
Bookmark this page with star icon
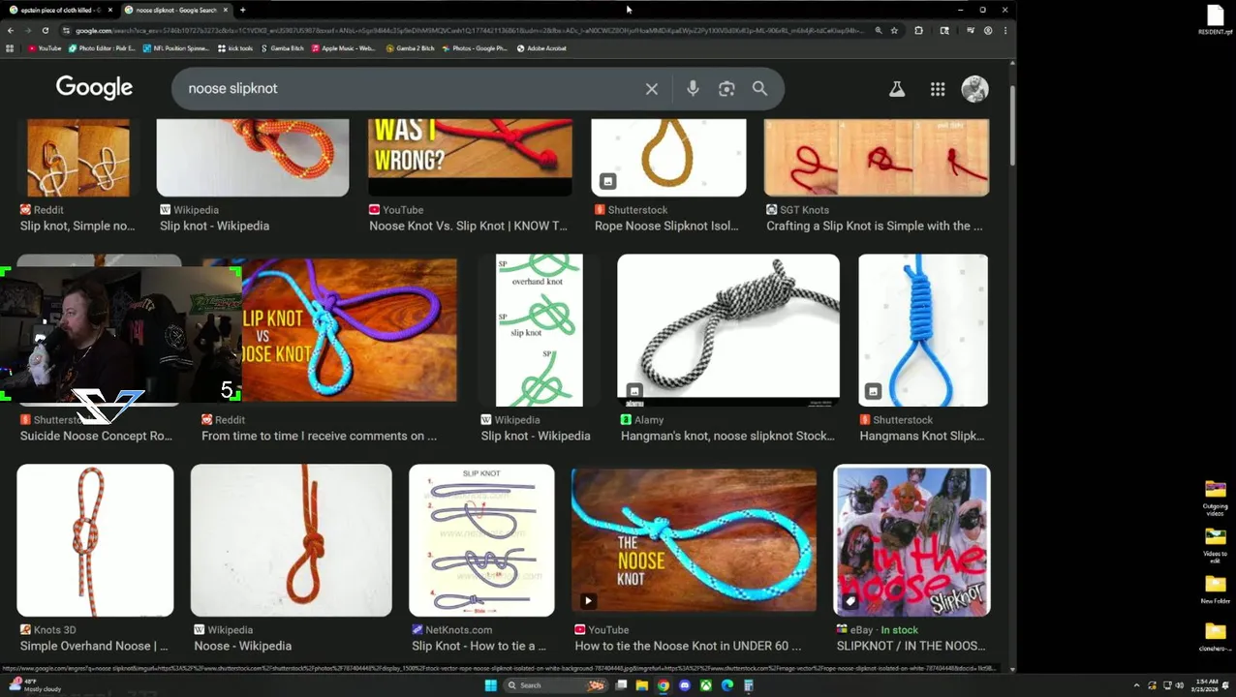tap(894, 31)
